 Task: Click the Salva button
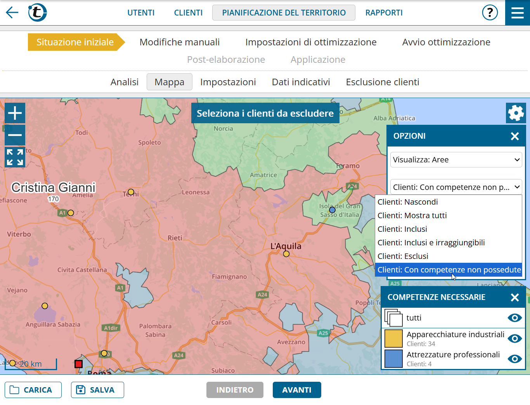coord(97,390)
